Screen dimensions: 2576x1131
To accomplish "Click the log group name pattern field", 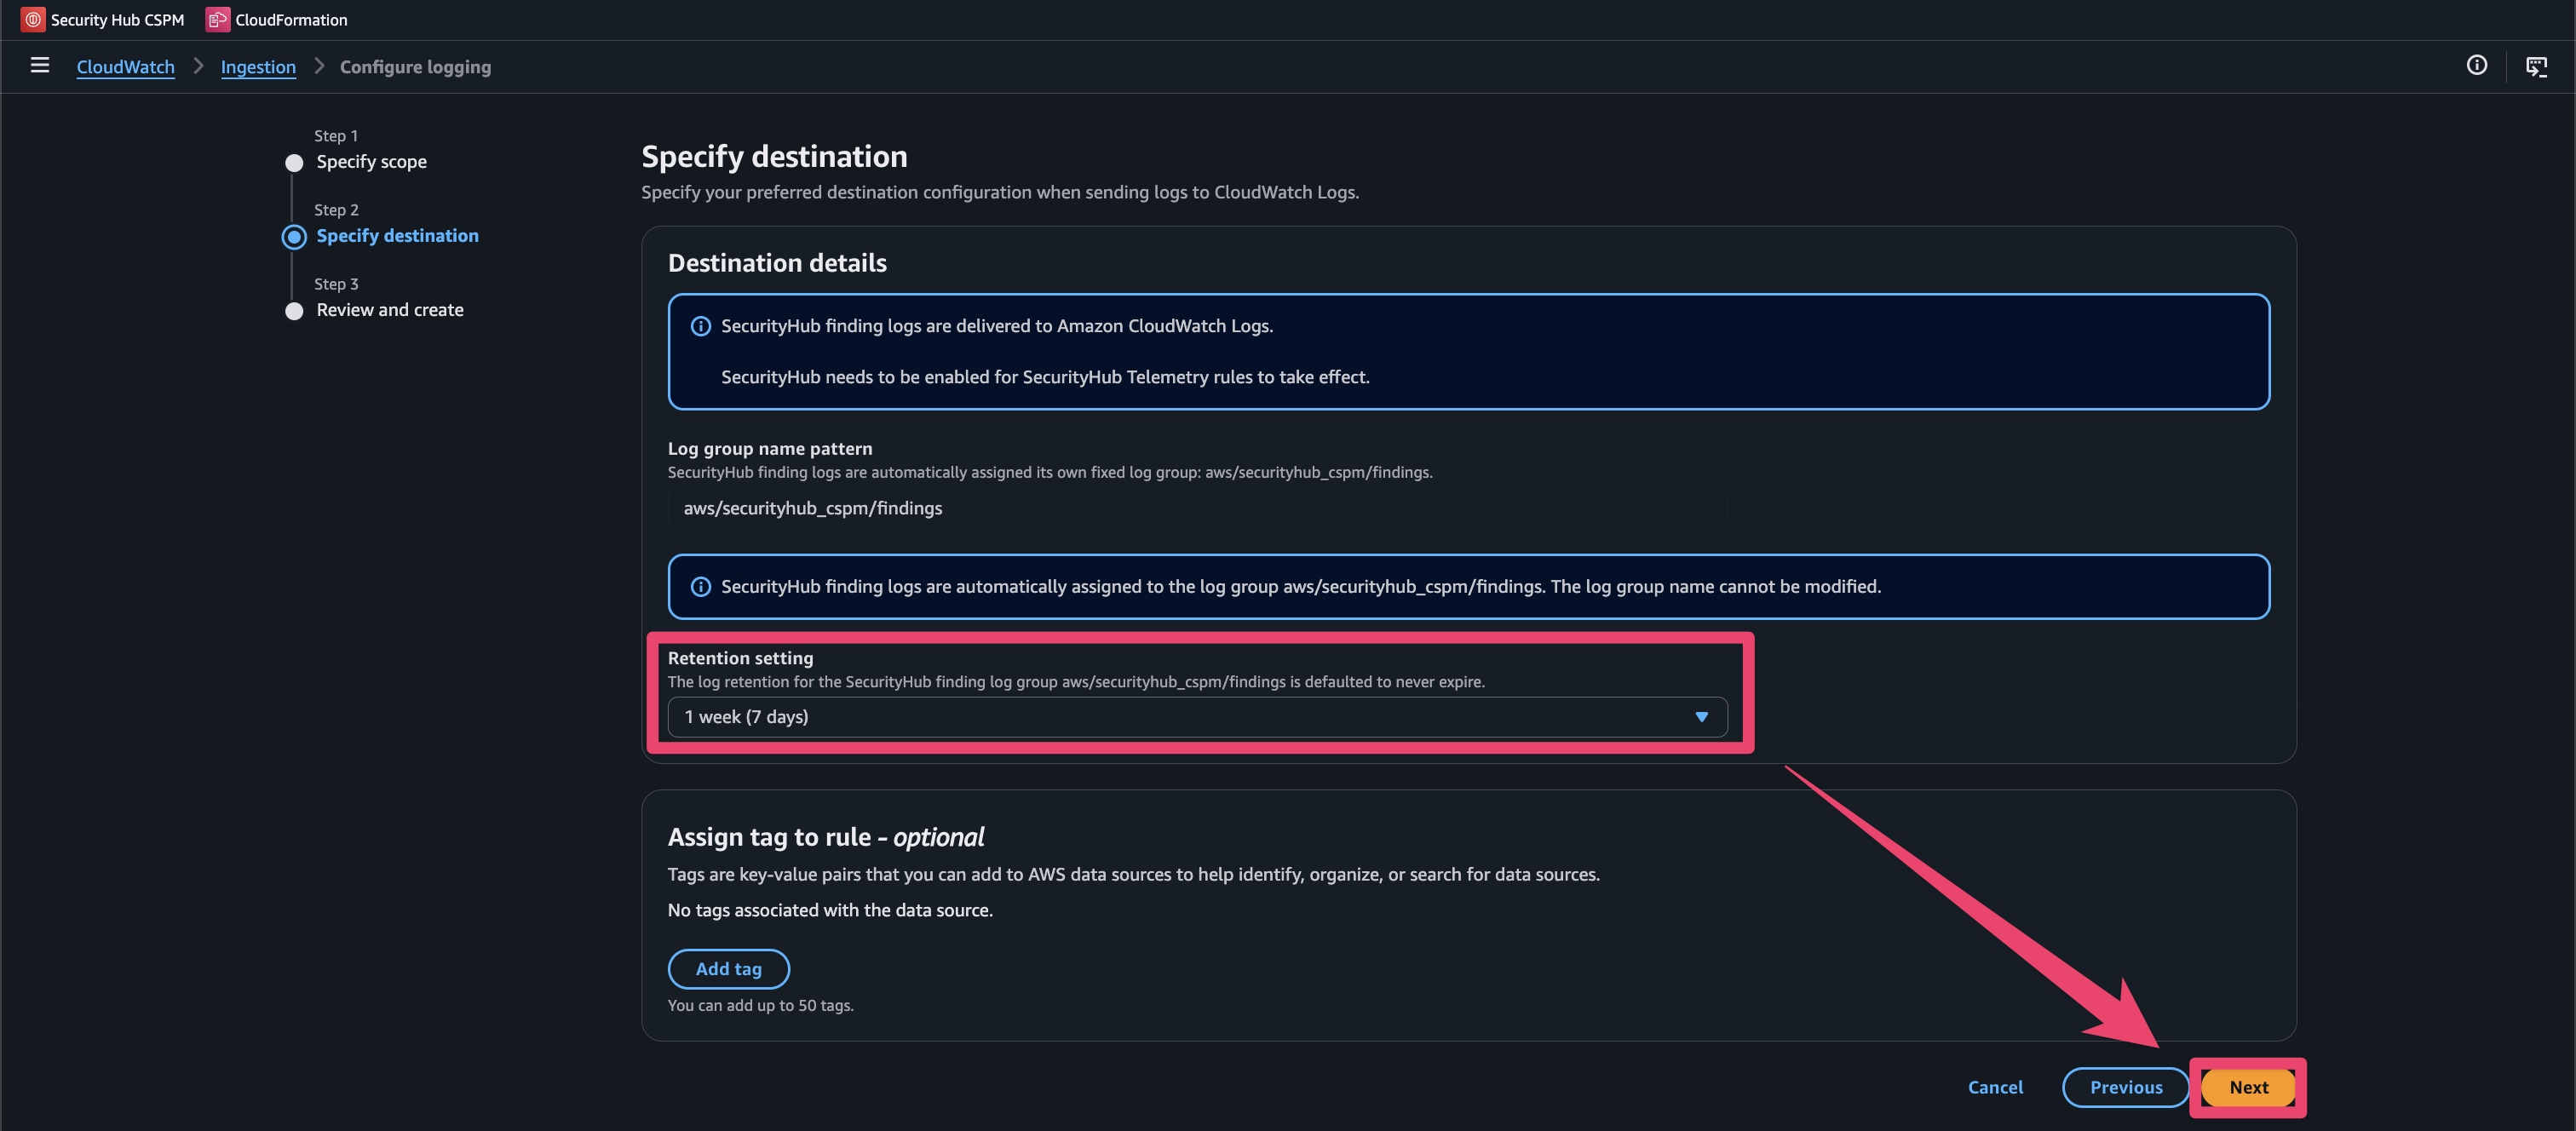I will click(1196, 508).
